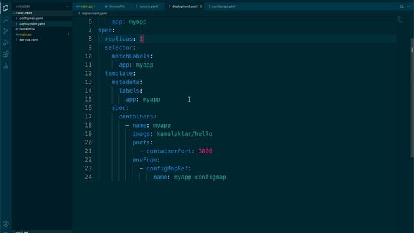Click the 'myapp-configmap' name value

click(x=200, y=177)
